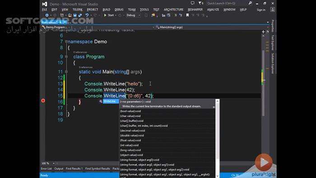This screenshot has width=316, height=178.
Task: Open the Start button dropdown arrow
Action: (116, 15)
